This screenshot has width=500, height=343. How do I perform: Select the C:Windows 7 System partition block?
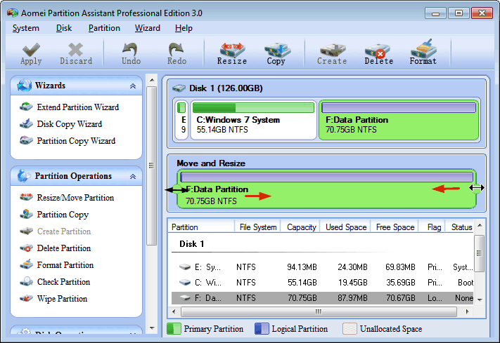tap(253, 120)
